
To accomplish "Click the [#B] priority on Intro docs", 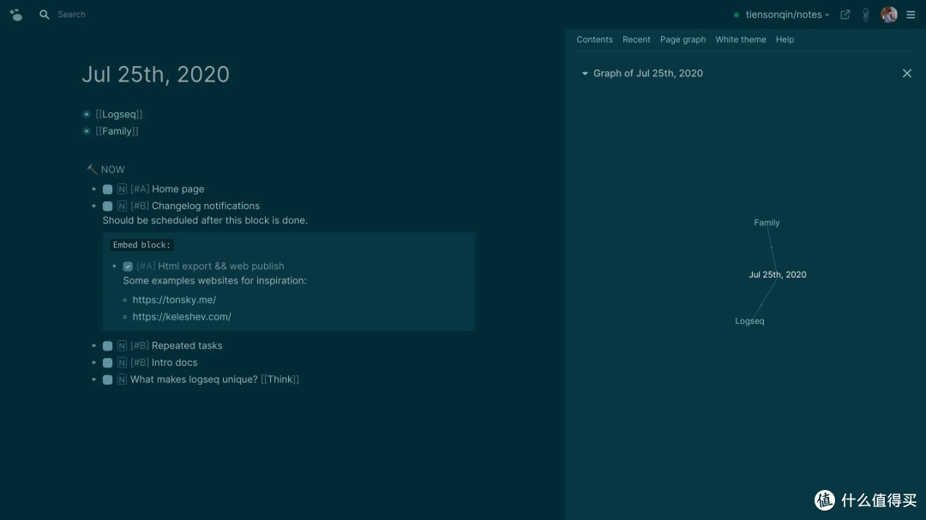I will tap(140, 362).
